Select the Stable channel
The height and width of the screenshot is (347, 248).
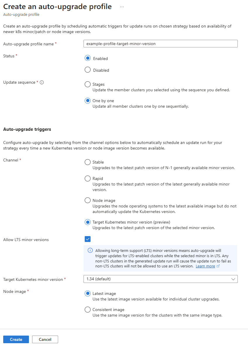[88, 162]
